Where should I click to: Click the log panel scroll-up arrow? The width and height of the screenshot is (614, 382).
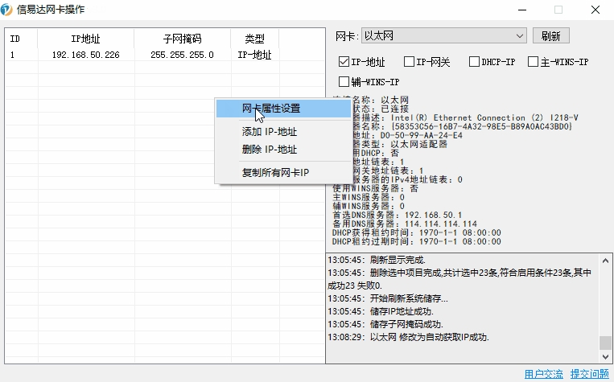tap(605, 260)
